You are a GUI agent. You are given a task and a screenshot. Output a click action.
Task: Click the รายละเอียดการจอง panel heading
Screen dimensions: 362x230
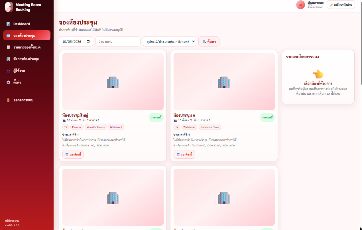302,57
